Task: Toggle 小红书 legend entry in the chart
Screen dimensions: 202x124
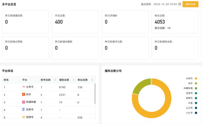Action: coord(196,113)
